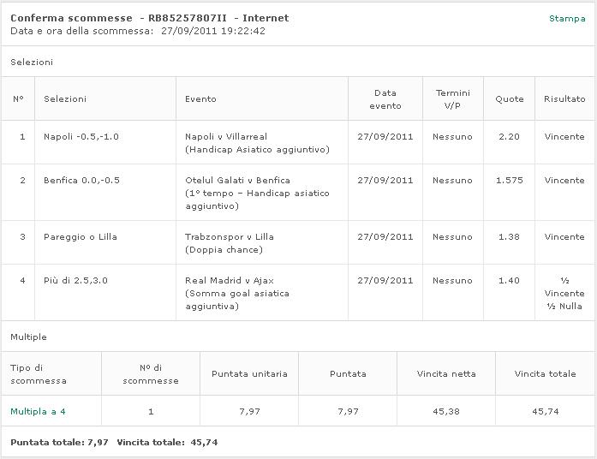Select the Otelul Galati v Benfica event
This screenshot has height=459, width=597.
(237, 181)
